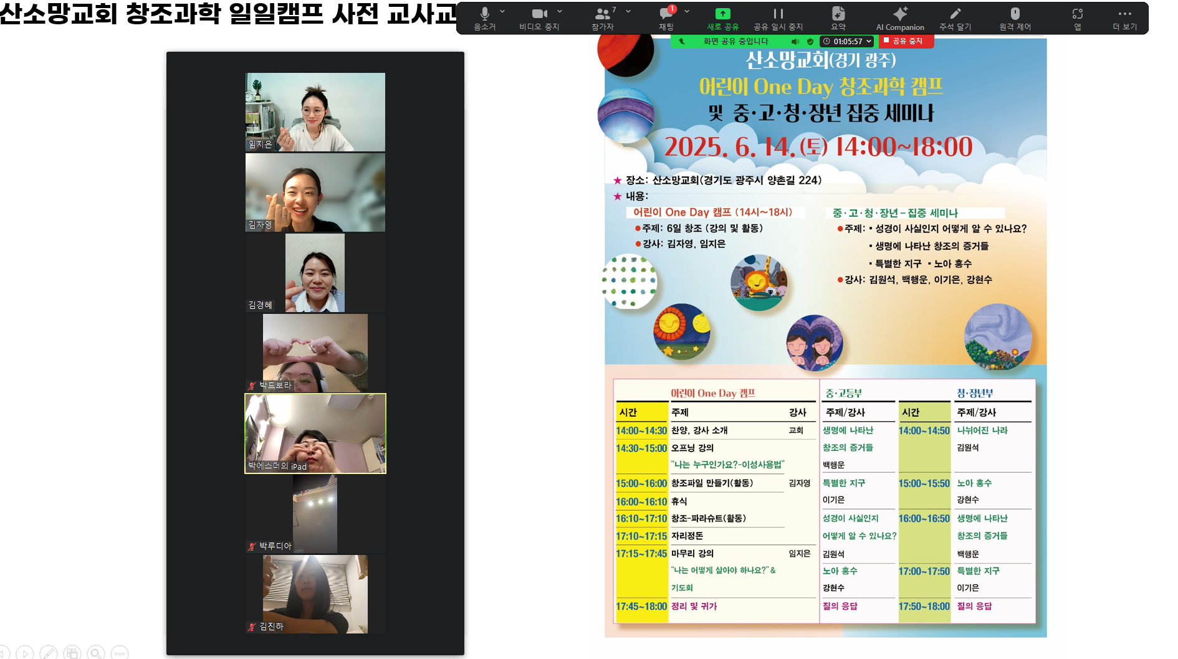1178x659 pixels.
Task: Click '창조파일 만들기(활동)' schedule row
Action: click(x=712, y=483)
